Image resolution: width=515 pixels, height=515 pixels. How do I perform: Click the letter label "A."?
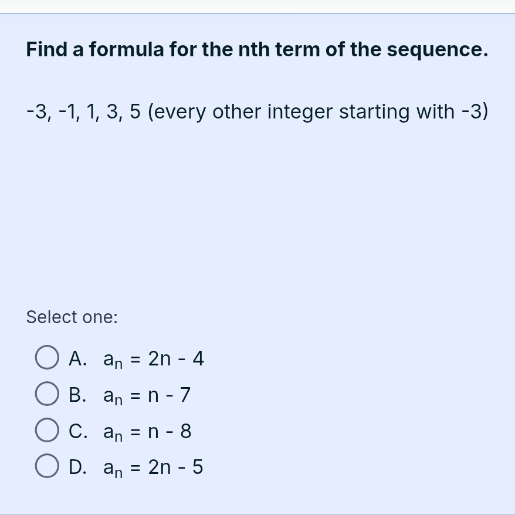pyautogui.click(x=77, y=358)
